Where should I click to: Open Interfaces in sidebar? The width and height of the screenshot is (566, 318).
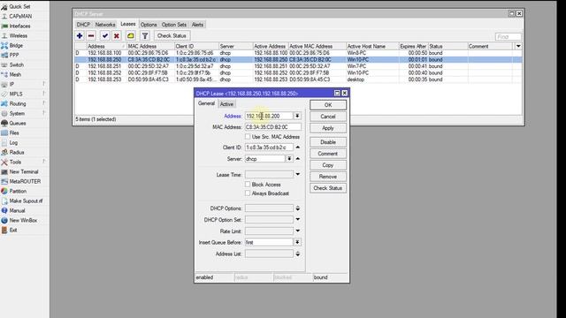click(19, 26)
